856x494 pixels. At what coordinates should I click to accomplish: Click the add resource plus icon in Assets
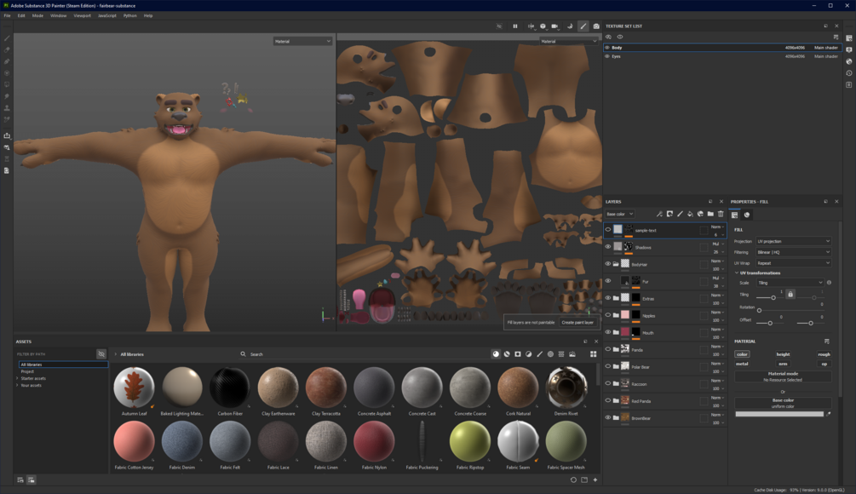point(595,480)
